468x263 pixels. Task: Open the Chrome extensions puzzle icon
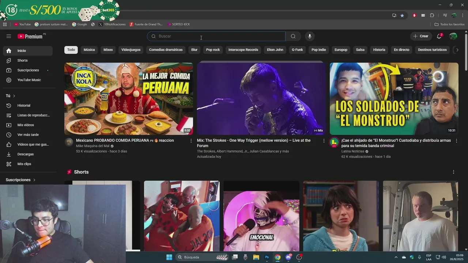point(432,15)
